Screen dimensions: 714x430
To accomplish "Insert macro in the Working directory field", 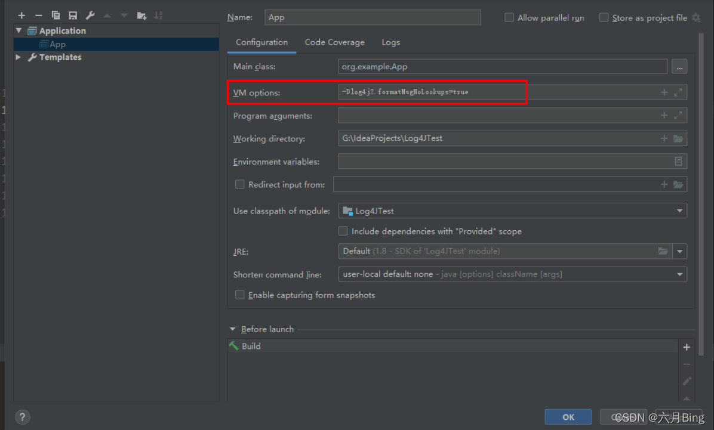I will 664,138.
